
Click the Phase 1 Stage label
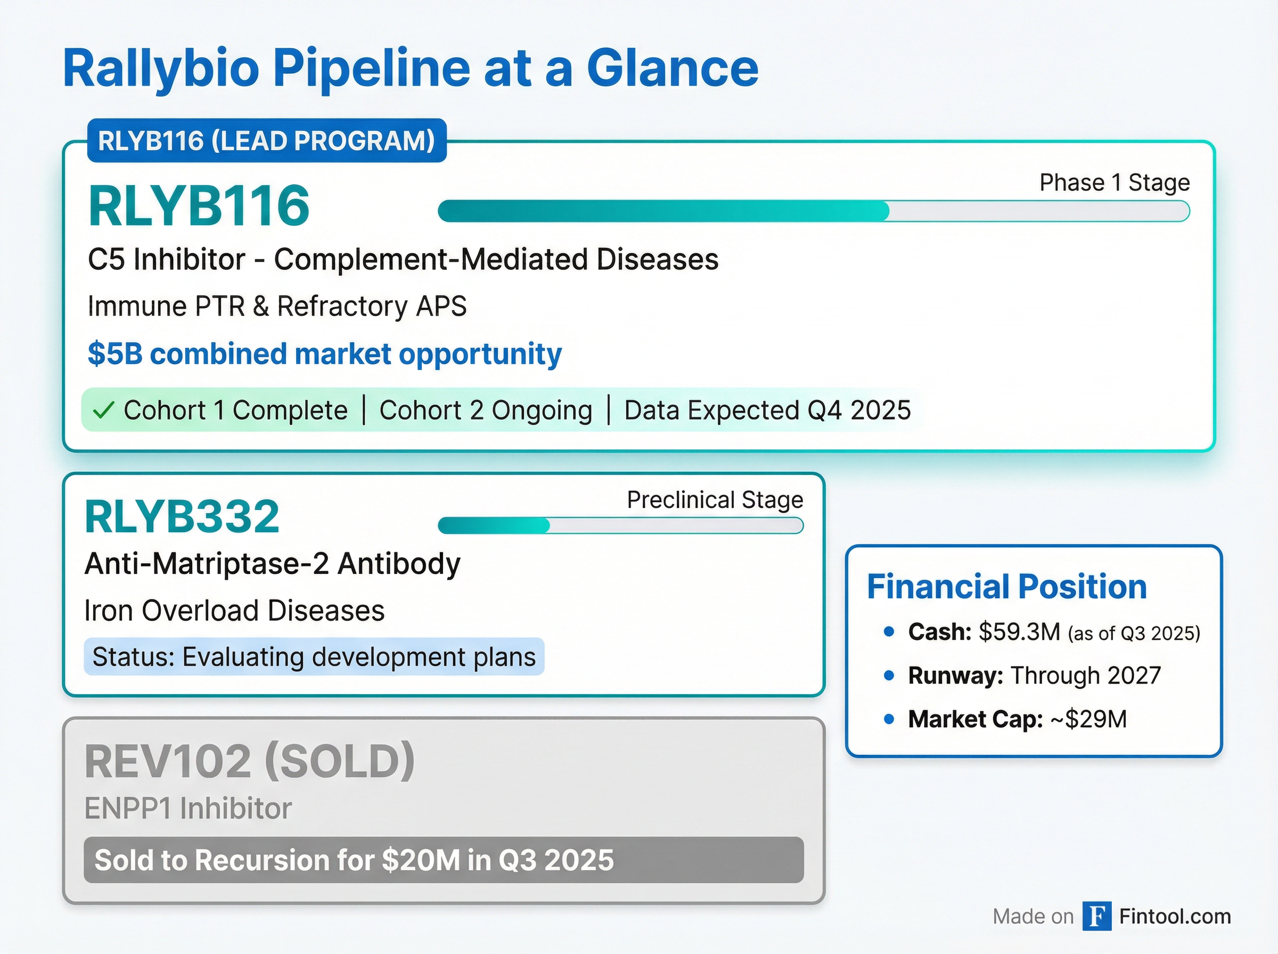1114,183
